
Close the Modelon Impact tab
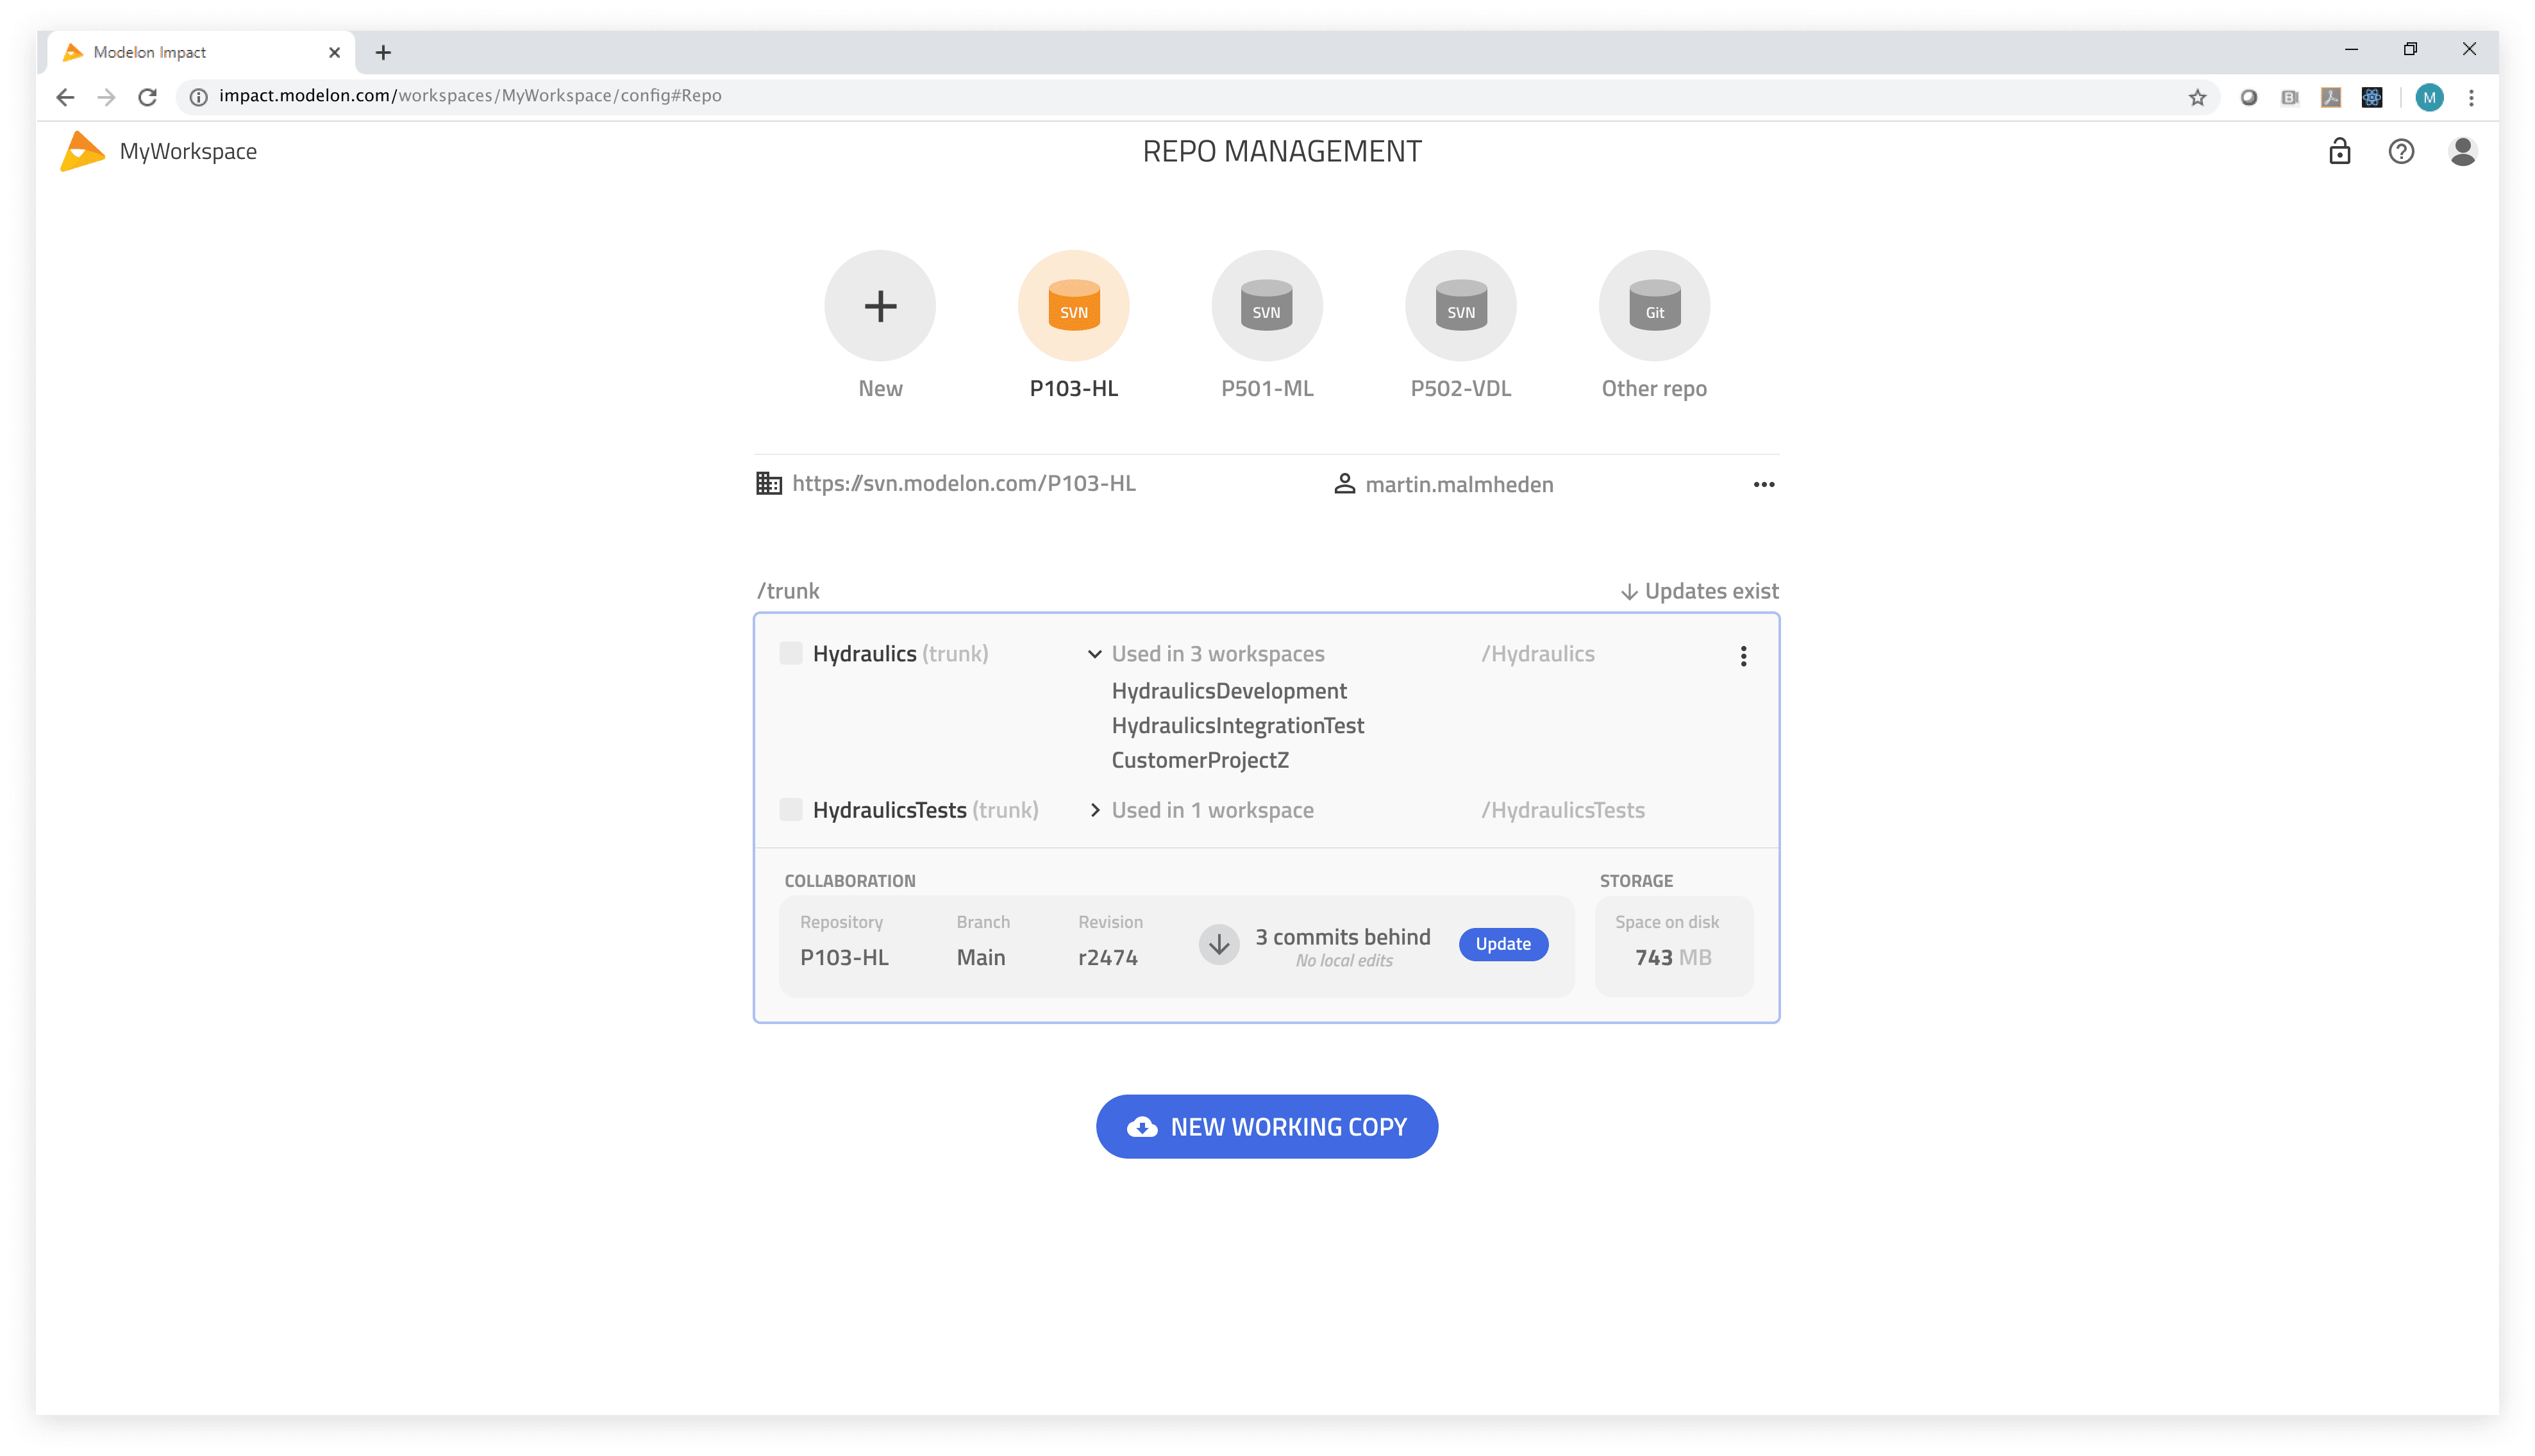pyautogui.click(x=334, y=53)
